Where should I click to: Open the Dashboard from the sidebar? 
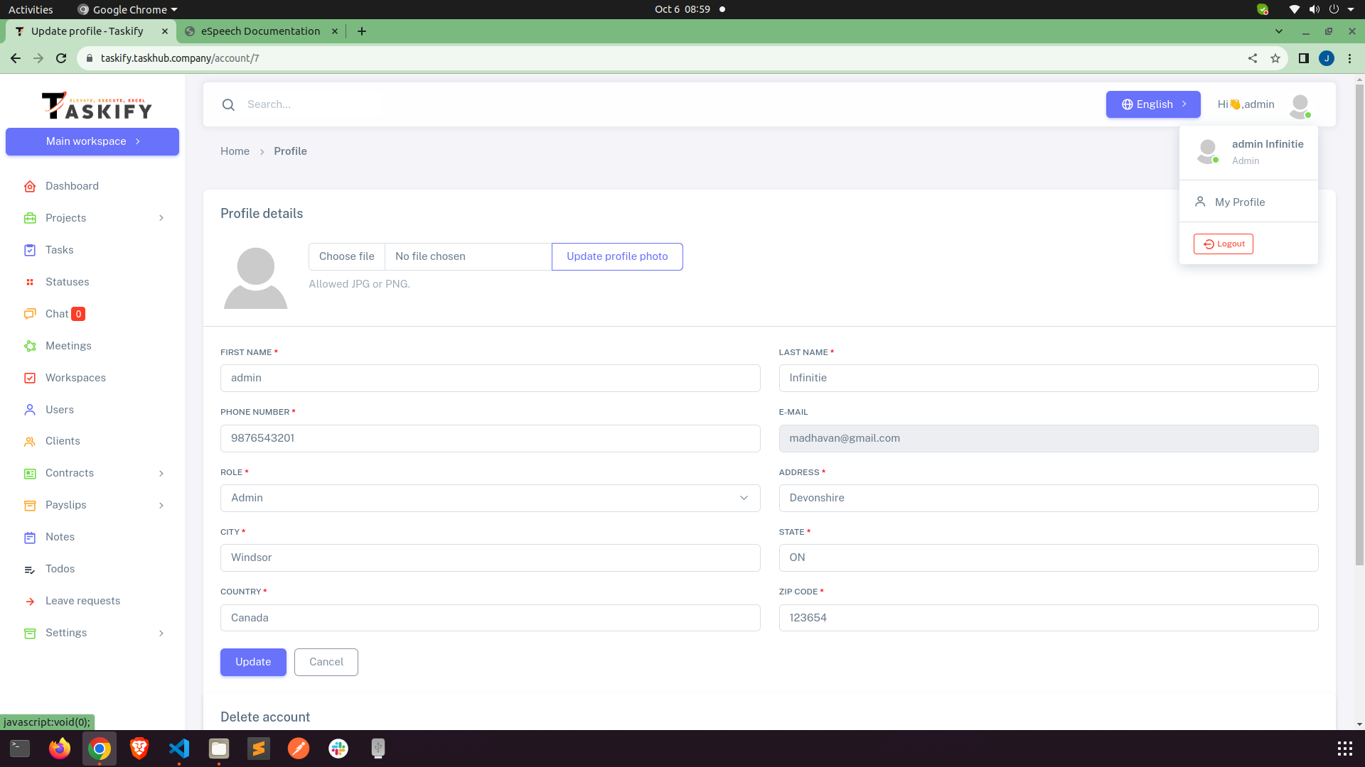click(x=30, y=186)
